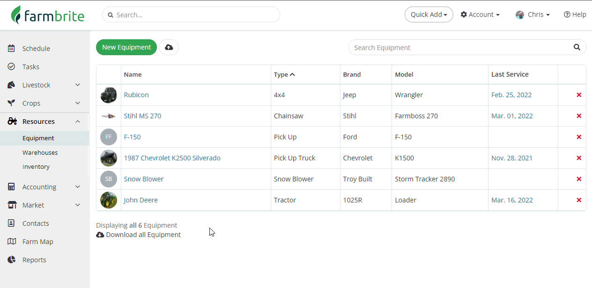The height and width of the screenshot is (288, 592).
Task: Click the cloud upload import icon
Action: pos(169,47)
